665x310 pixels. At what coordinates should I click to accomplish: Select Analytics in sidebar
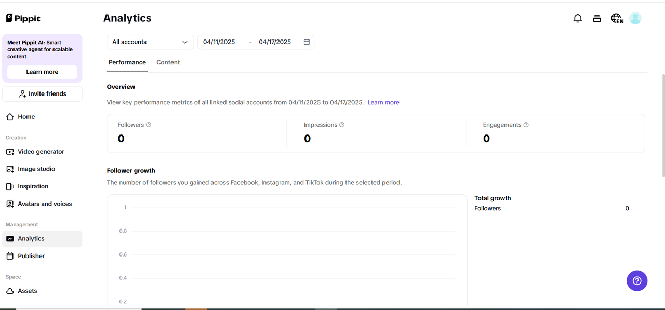click(x=42, y=239)
